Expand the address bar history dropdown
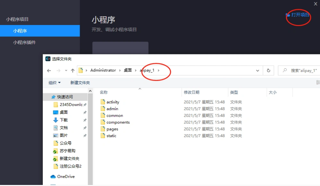Viewport: 320px width, 186px height. (257, 70)
